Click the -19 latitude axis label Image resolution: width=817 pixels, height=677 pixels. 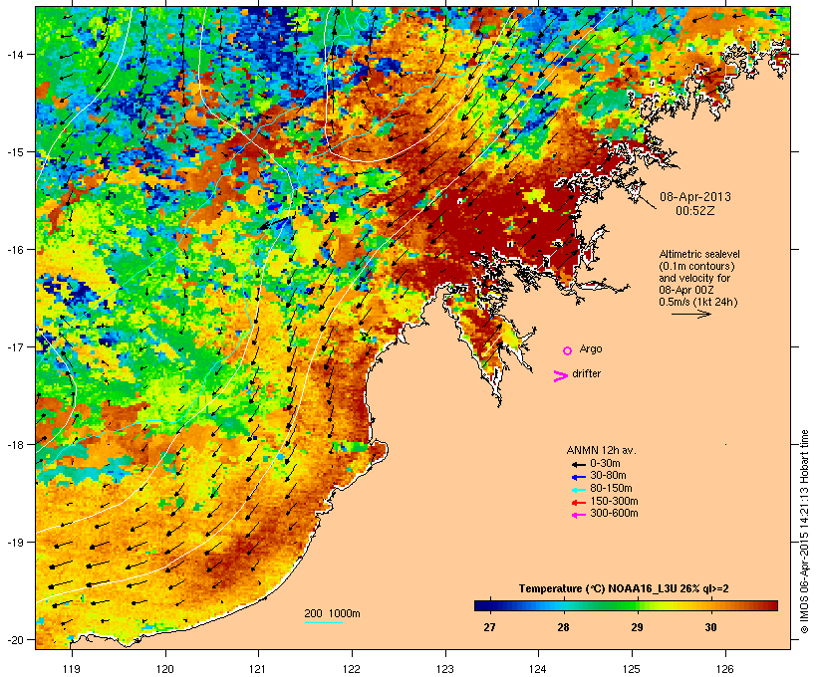(x=14, y=543)
